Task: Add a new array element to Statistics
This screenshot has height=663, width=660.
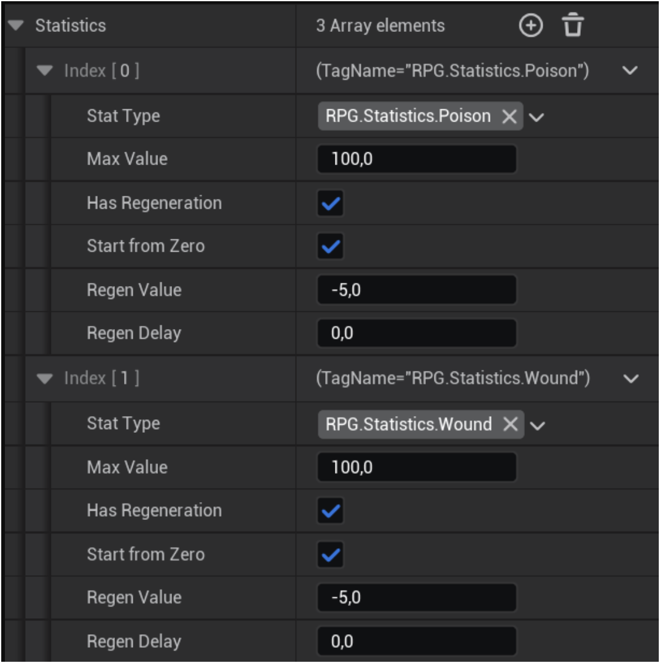Action: coord(530,25)
